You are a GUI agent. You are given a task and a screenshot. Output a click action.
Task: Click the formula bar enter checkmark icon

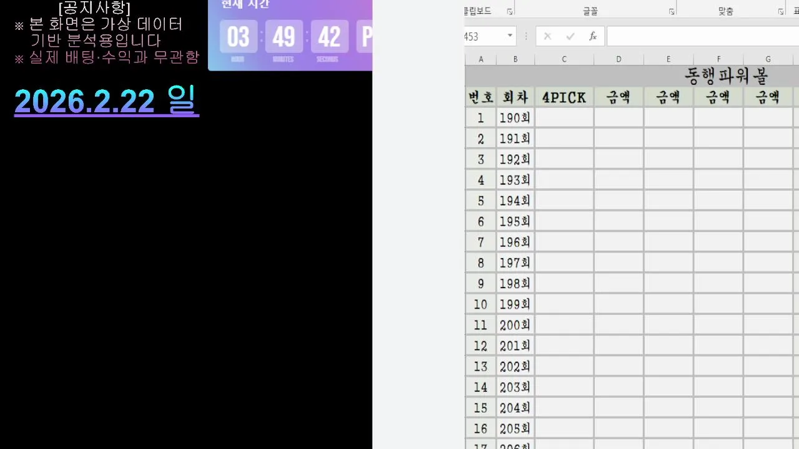pos(570,36)
